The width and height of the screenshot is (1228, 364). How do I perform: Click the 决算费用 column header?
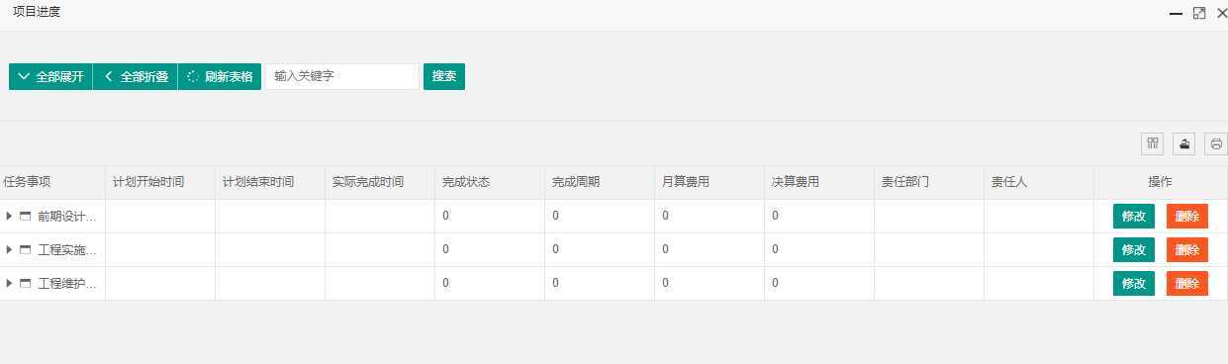click(819, 182)
